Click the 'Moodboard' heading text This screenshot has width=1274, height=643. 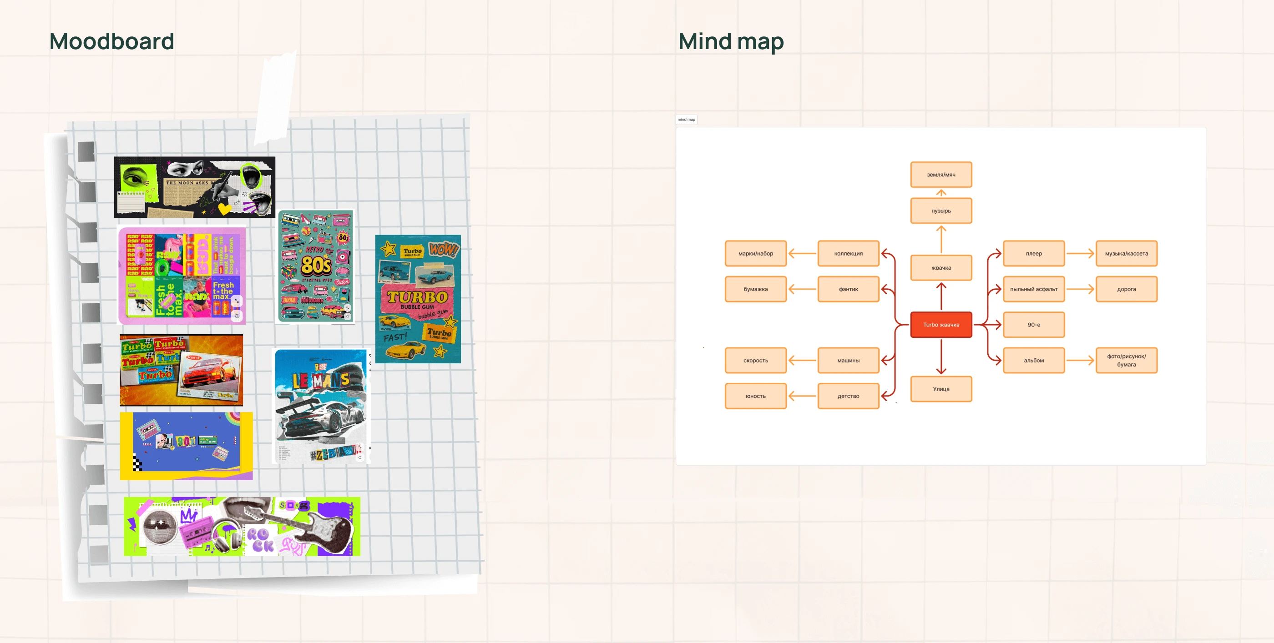point(112,41)
